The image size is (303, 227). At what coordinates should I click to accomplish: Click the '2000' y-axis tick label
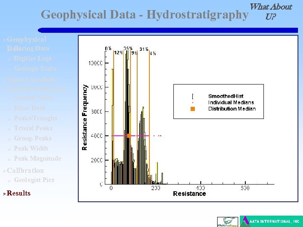[97, 160]
